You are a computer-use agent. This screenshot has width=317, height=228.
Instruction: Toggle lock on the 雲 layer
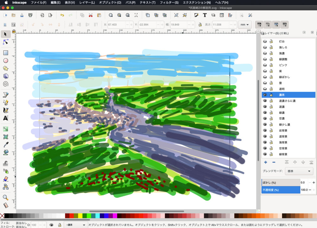point(271,83)
